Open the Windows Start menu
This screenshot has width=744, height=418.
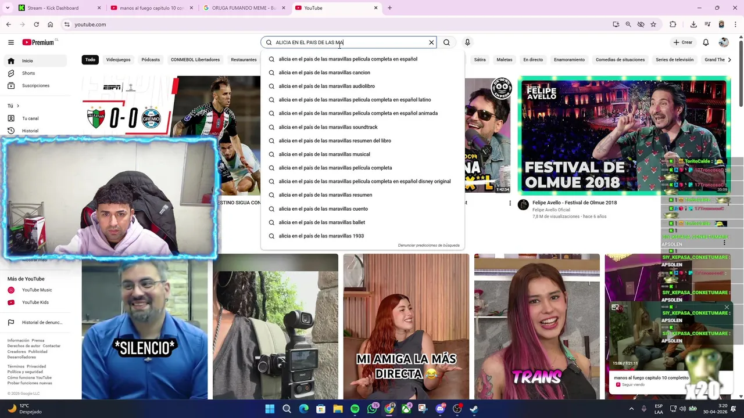click(270, 409)
